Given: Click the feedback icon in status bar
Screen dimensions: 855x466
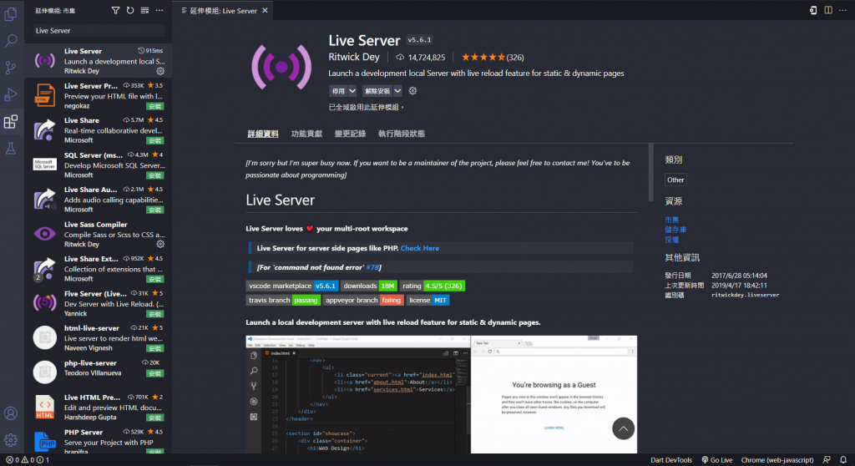Looking at the screenshot, I should click(x=827, y=460).
